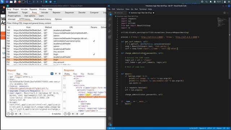Open the Kali applications menu

[x=2, y=2]
